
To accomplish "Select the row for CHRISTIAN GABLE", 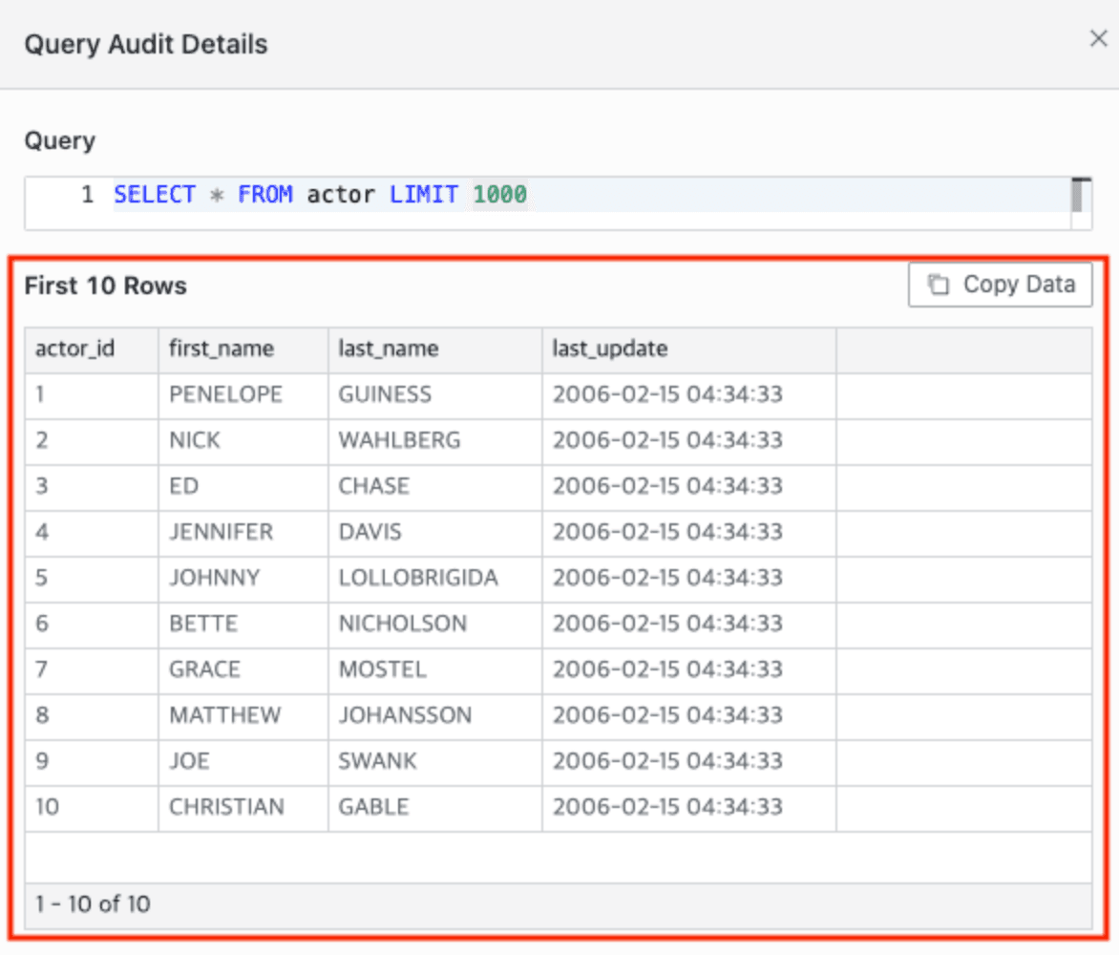I will [x=382, y=807].
